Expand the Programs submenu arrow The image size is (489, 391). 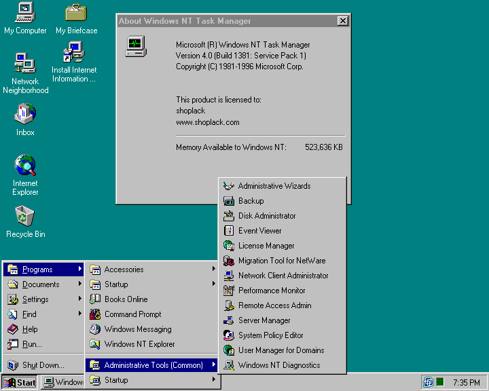pos(80,268)
